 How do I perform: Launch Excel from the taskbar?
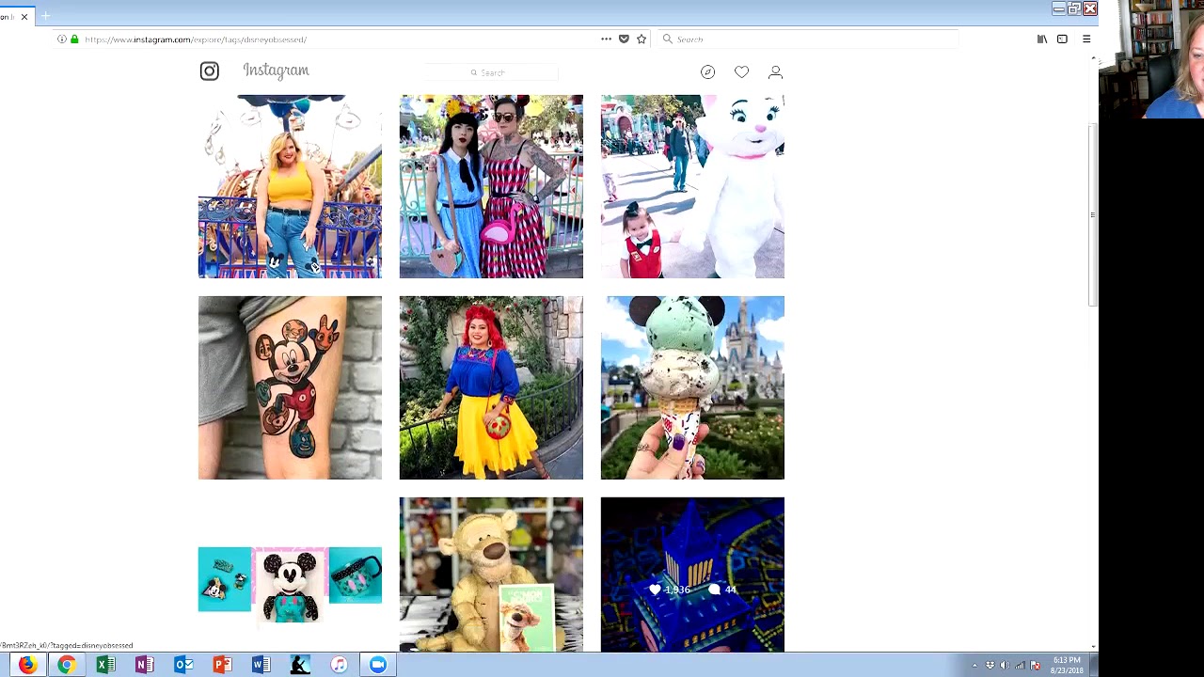[105, 665]
